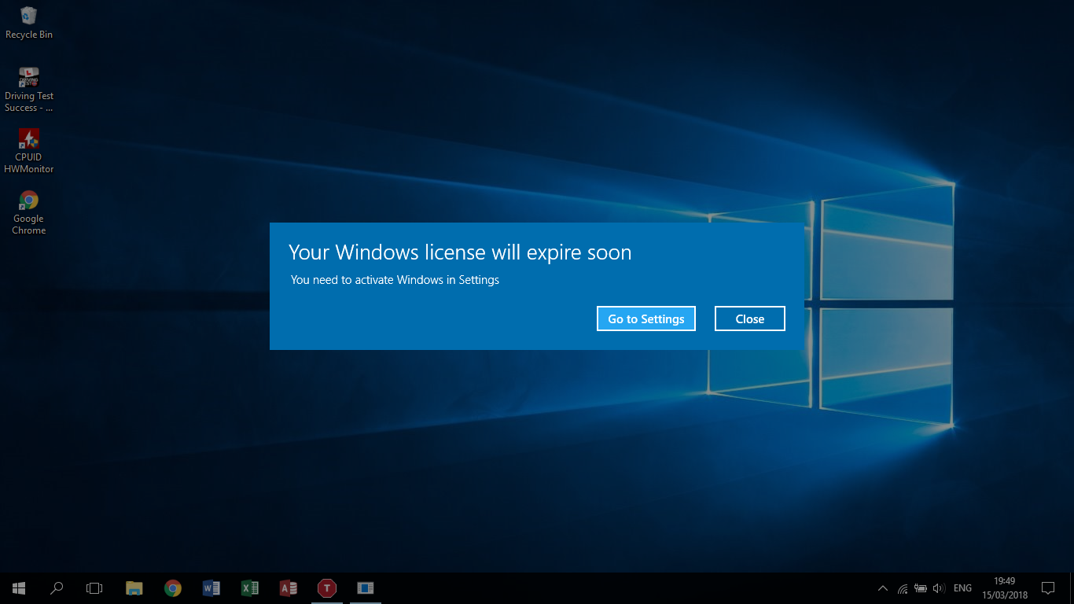Open the Recycle Bin desktop icon
Screen dimensions: 1074x604
coord(29,22)
